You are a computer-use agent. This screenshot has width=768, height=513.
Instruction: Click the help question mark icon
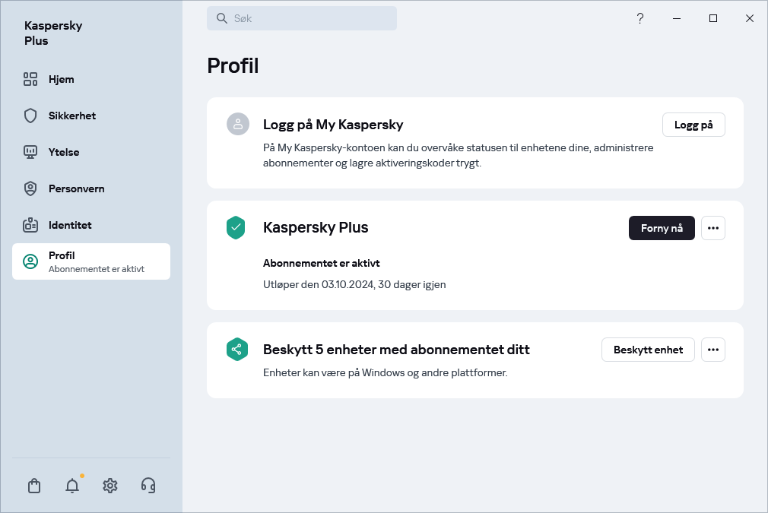coord(640,18)
